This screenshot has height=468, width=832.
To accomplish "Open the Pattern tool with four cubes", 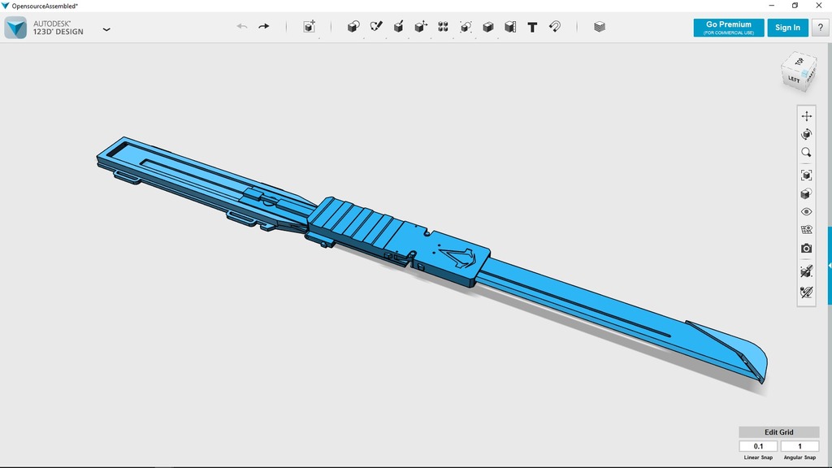I will click(443, 27).
